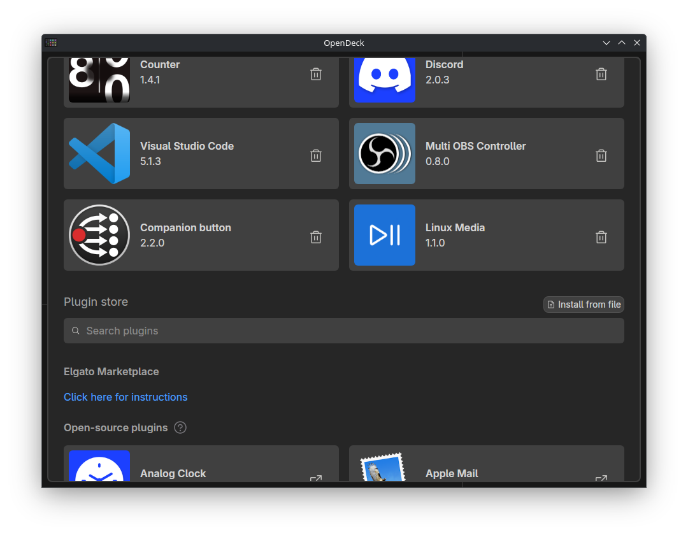Click trash icon for Visual Studio Code plugin
Screen dimensions: 688x537
316,155
